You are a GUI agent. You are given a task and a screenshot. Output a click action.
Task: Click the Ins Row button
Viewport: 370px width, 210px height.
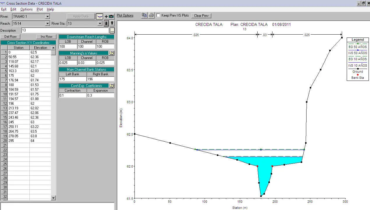tap(47, 37)
